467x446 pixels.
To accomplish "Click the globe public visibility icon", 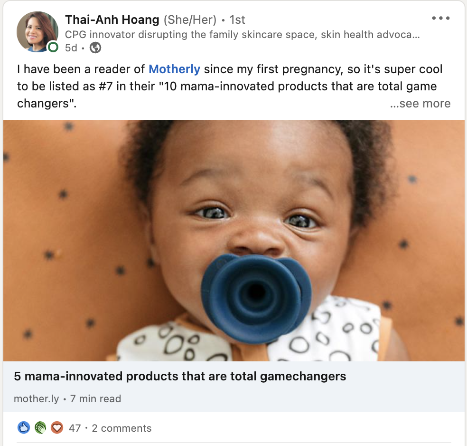I will click(95, 48).
